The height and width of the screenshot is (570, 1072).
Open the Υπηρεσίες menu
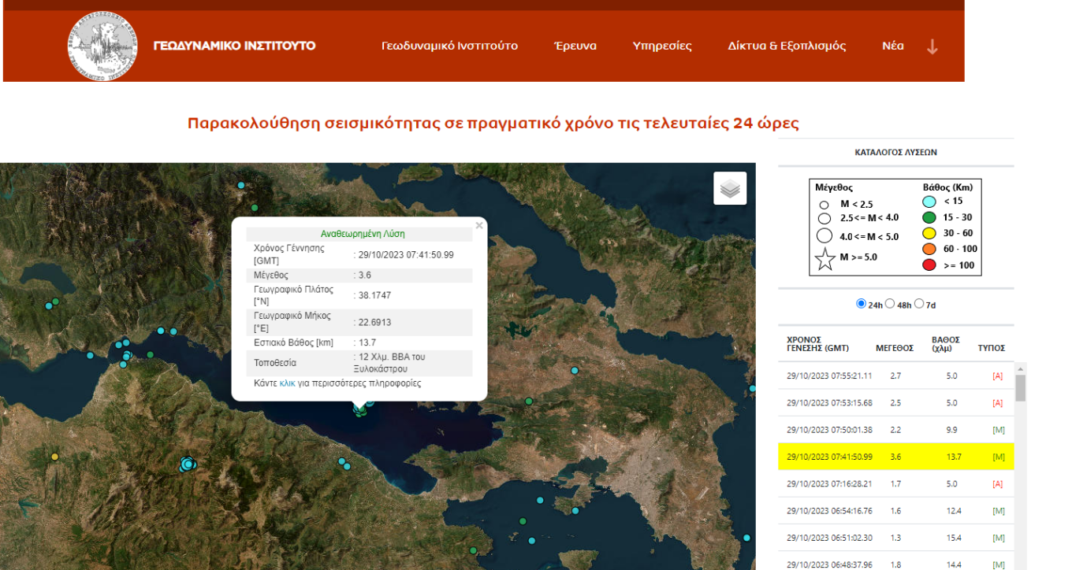(x=662, y=46)
